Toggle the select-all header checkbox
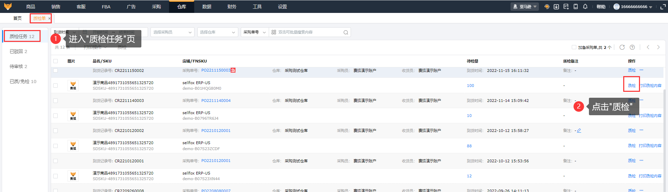The height and width of the screenshot is (192, 668). (x=55, y=61)
